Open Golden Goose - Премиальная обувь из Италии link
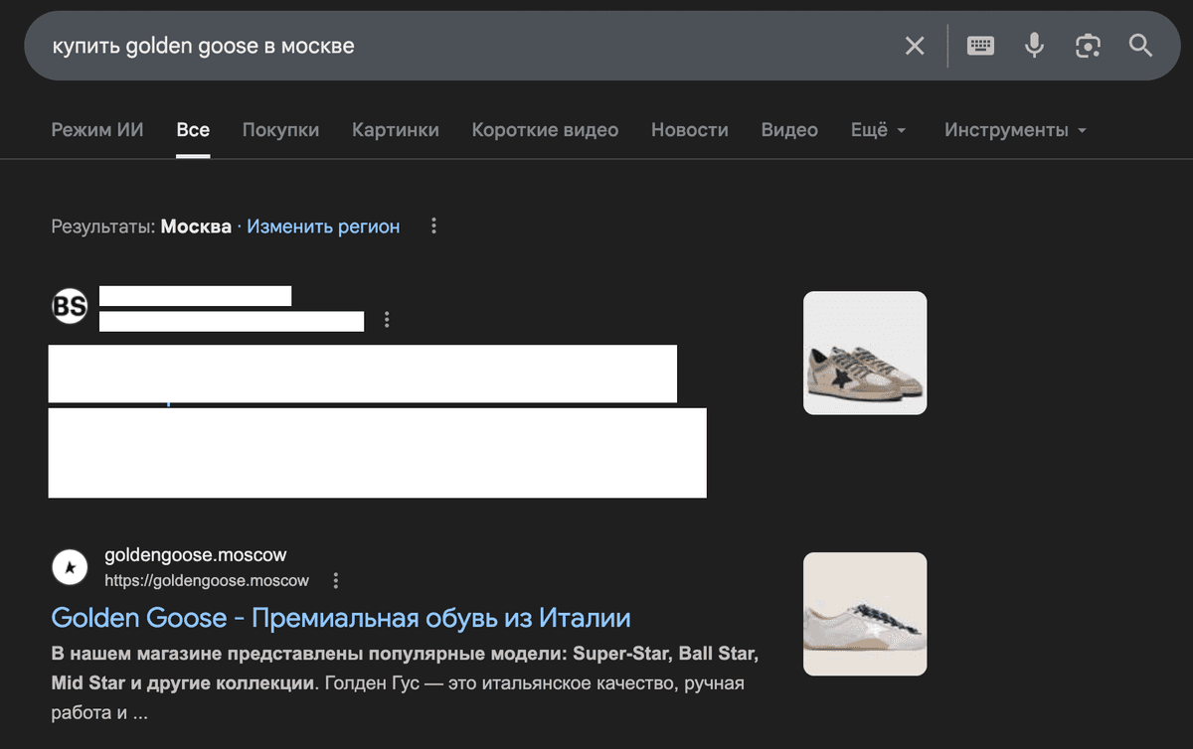The height and width of the screenshot is (749, 1193). pyautogui.click(x=341, y=618)
